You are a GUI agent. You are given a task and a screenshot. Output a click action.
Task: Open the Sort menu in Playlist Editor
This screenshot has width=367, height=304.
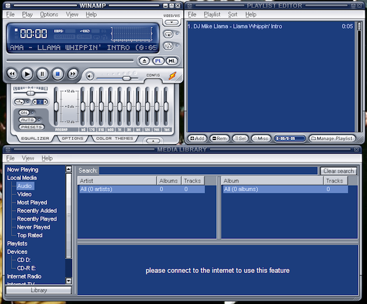(233, 15)
